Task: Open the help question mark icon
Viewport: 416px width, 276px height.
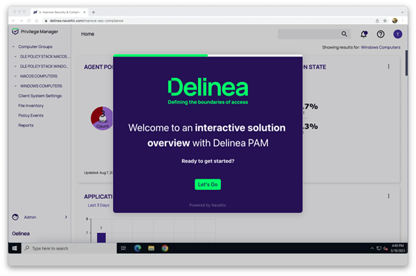Action: pyautogui.click(x=381, y=34)
